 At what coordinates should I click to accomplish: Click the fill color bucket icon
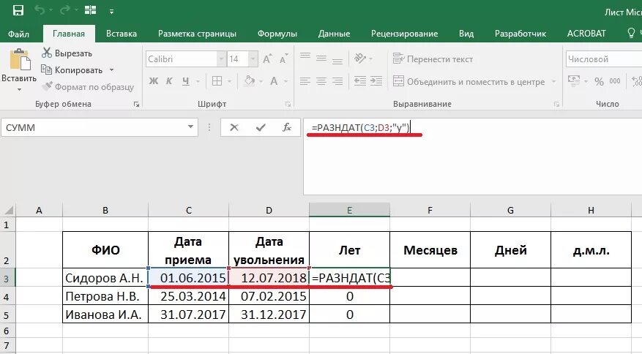250,81
